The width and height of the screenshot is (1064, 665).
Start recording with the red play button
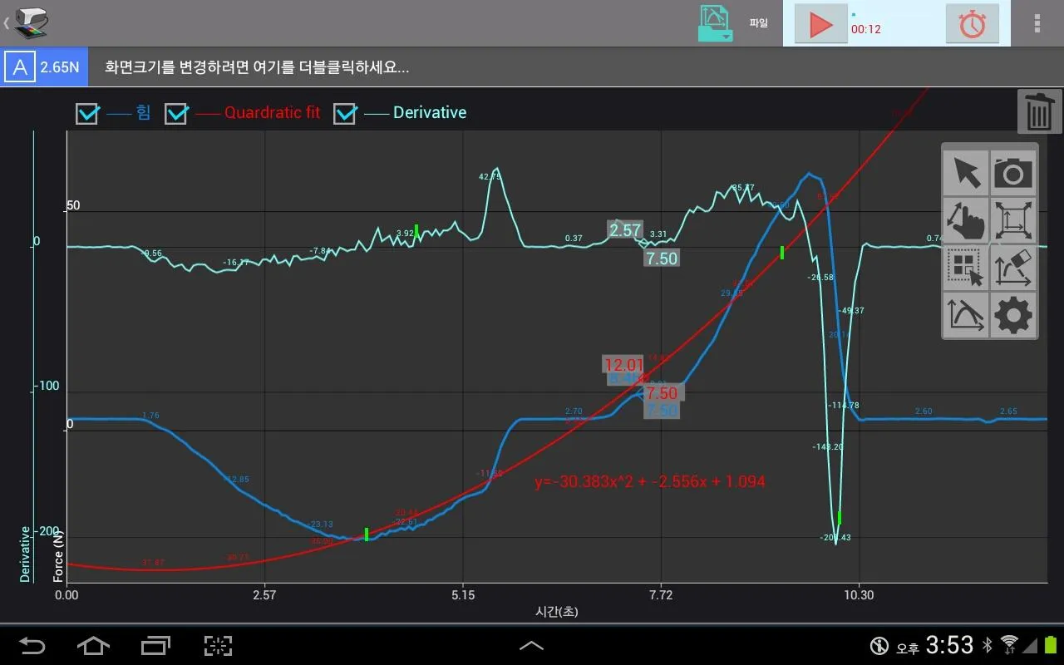(x=820, y=24)
